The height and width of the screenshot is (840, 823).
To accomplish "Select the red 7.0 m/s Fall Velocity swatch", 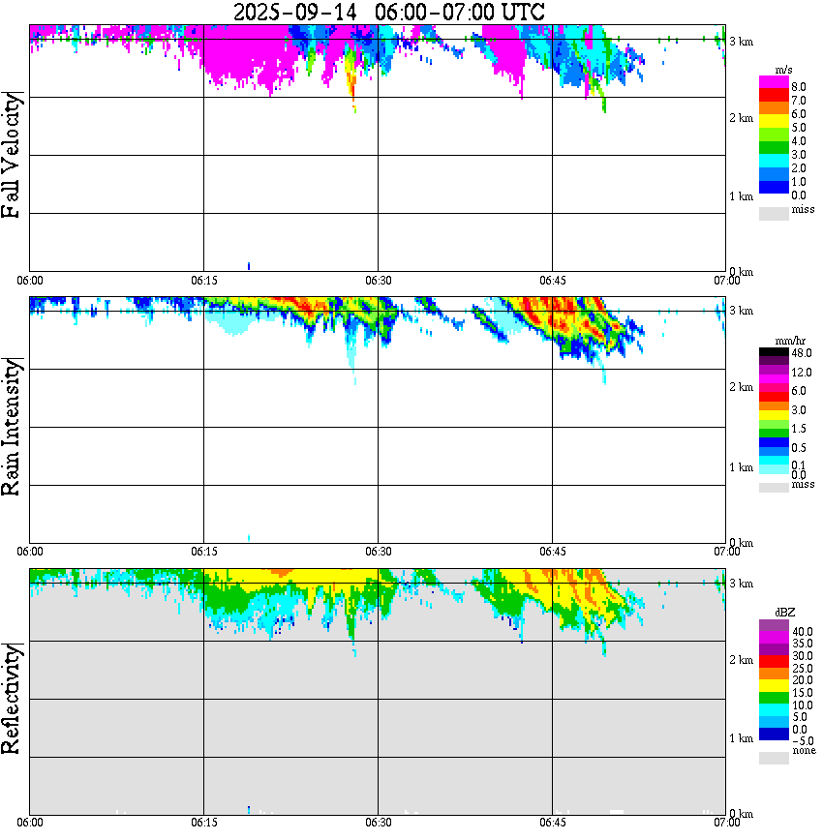I will tap(774, 95).
